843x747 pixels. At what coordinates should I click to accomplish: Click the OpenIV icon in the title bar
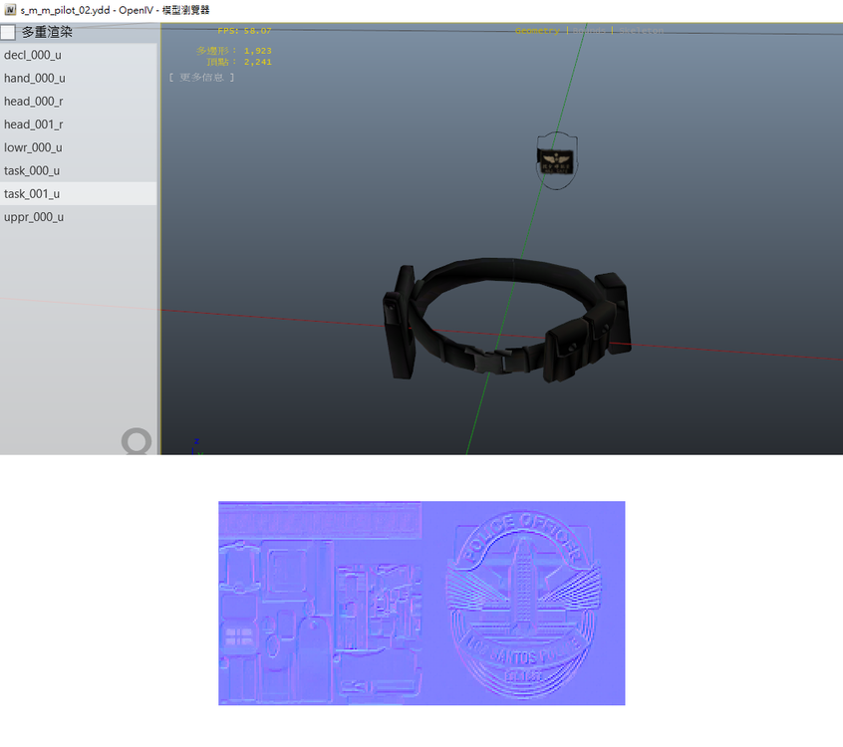(10, 10)
